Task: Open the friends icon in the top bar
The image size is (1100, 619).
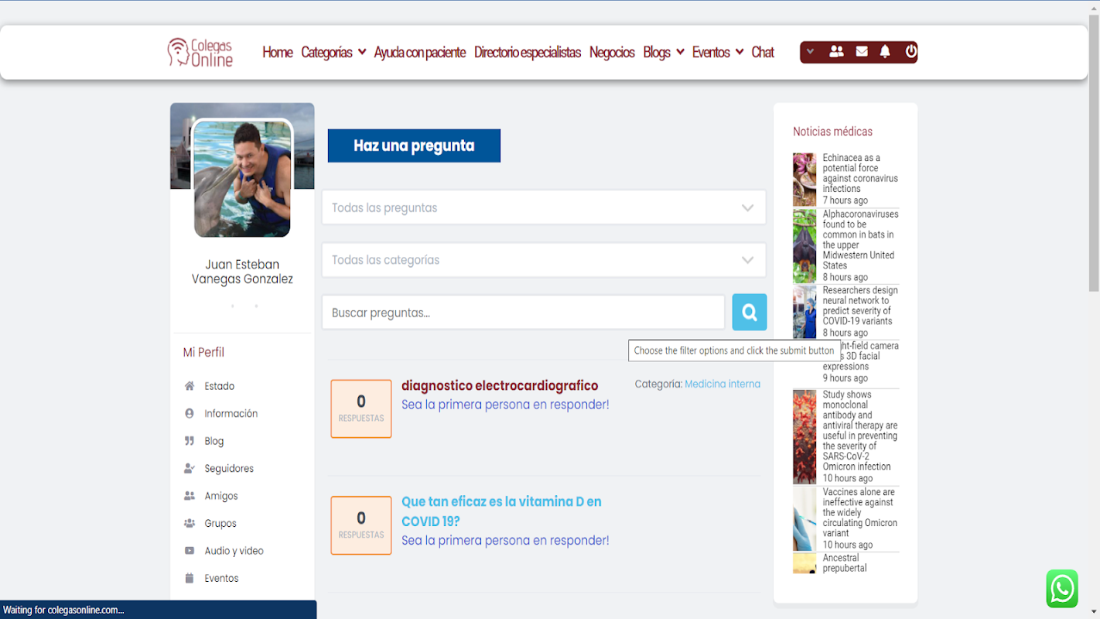Action: [x=836, y=51]
